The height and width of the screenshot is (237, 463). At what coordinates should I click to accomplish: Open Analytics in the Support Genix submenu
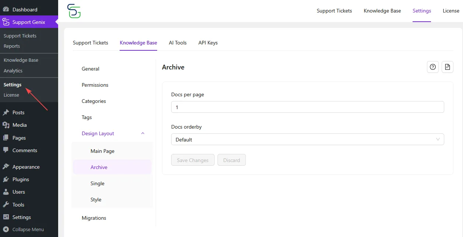13,71
